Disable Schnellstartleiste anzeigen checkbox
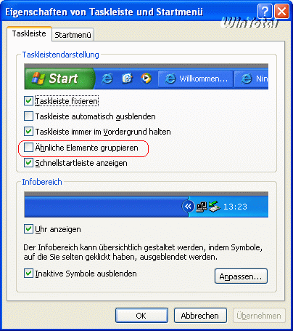The image size is (293, 331). tap(28, 163)
